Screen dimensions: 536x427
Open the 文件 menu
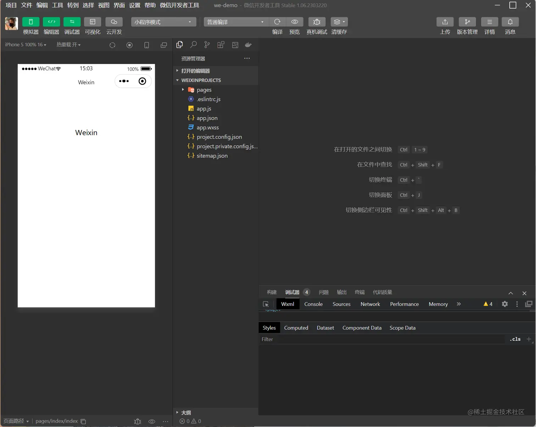click(27, 5)
